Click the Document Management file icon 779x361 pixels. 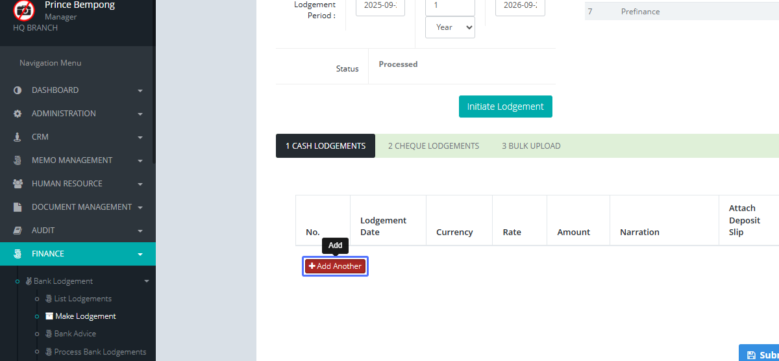coord(18,207)
